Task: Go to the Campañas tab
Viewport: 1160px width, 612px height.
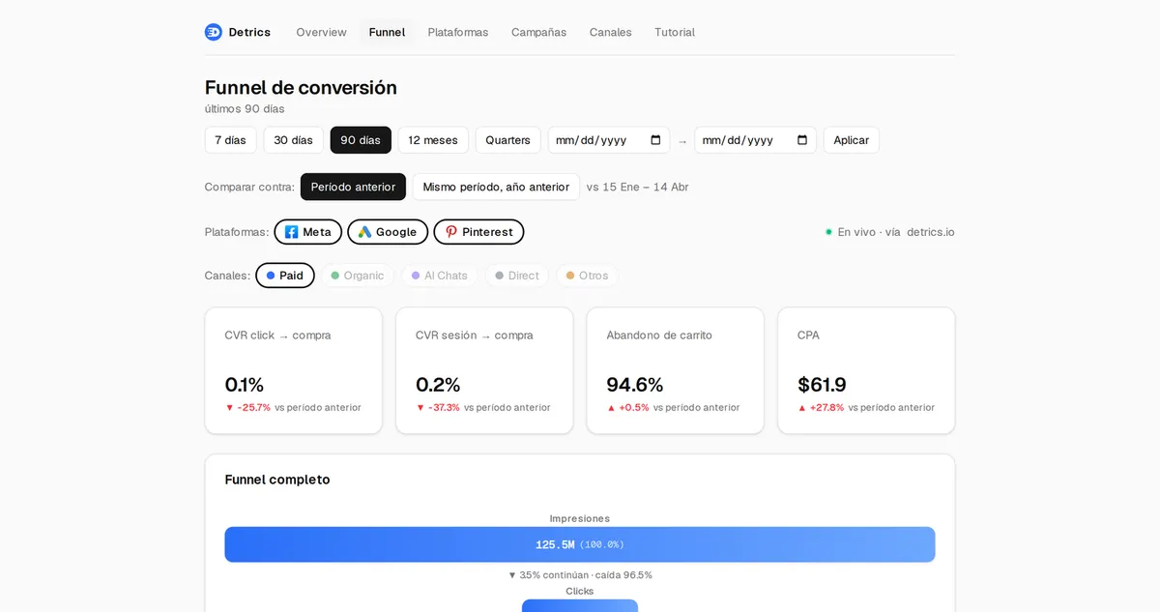Action: coord(538,32)
